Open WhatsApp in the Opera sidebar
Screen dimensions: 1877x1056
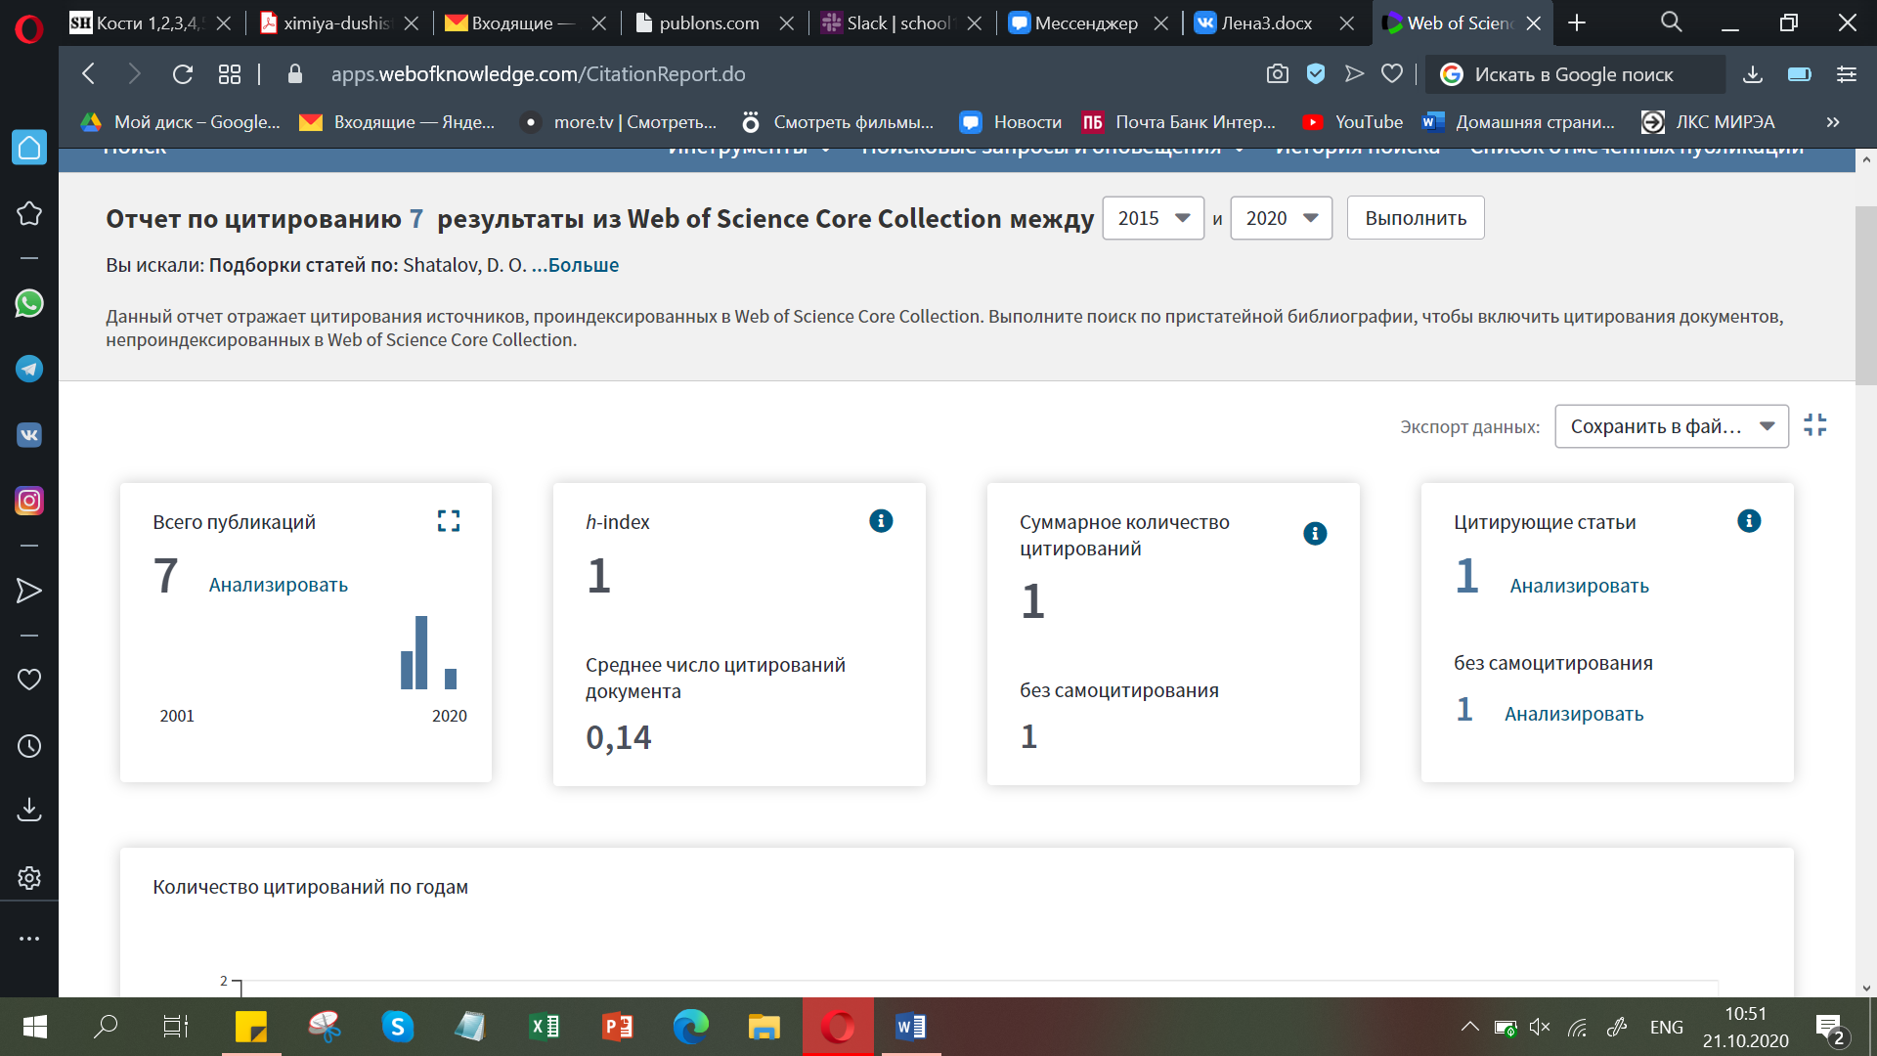(29, 304)
